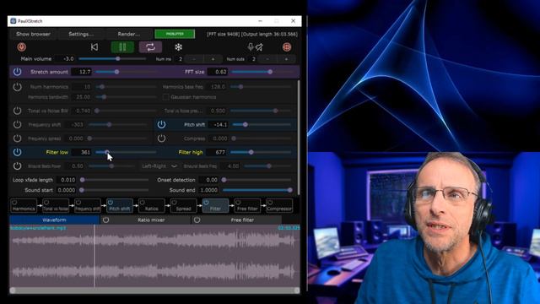Toggle the Filter low power button
Image resolution: width=540 pixels, height=304 pixels.
point(17,152)
